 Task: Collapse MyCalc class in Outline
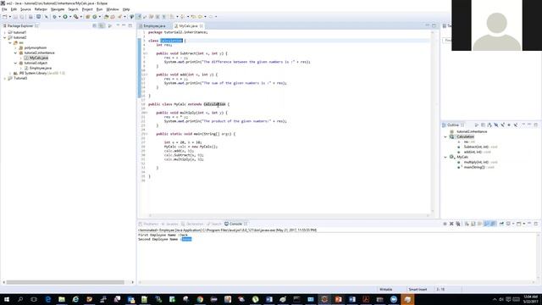(445, 157)
